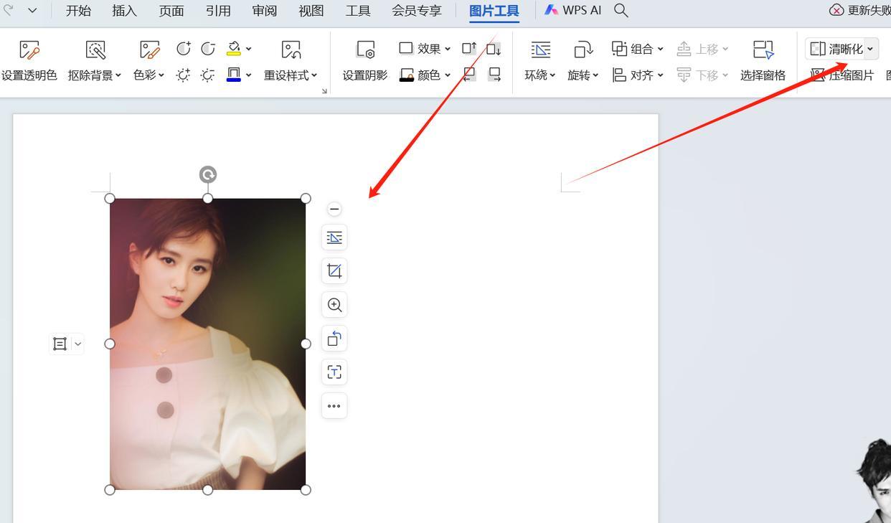Click the 清晰化 sharpen image button
Viewport: 891px width, 523px height.
(x=836, y=49)
